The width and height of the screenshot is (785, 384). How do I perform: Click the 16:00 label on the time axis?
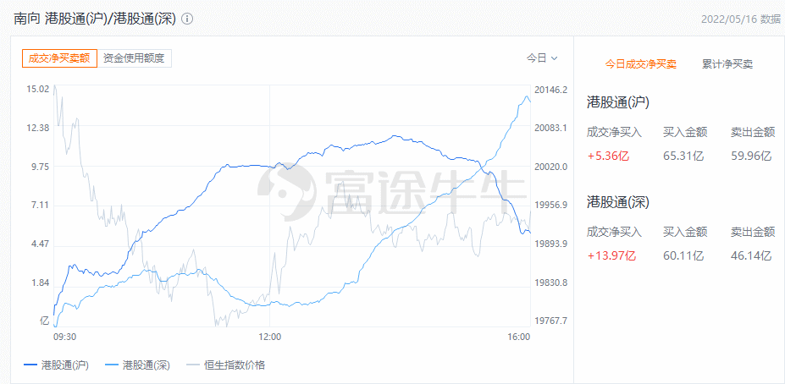click(518, 337)
